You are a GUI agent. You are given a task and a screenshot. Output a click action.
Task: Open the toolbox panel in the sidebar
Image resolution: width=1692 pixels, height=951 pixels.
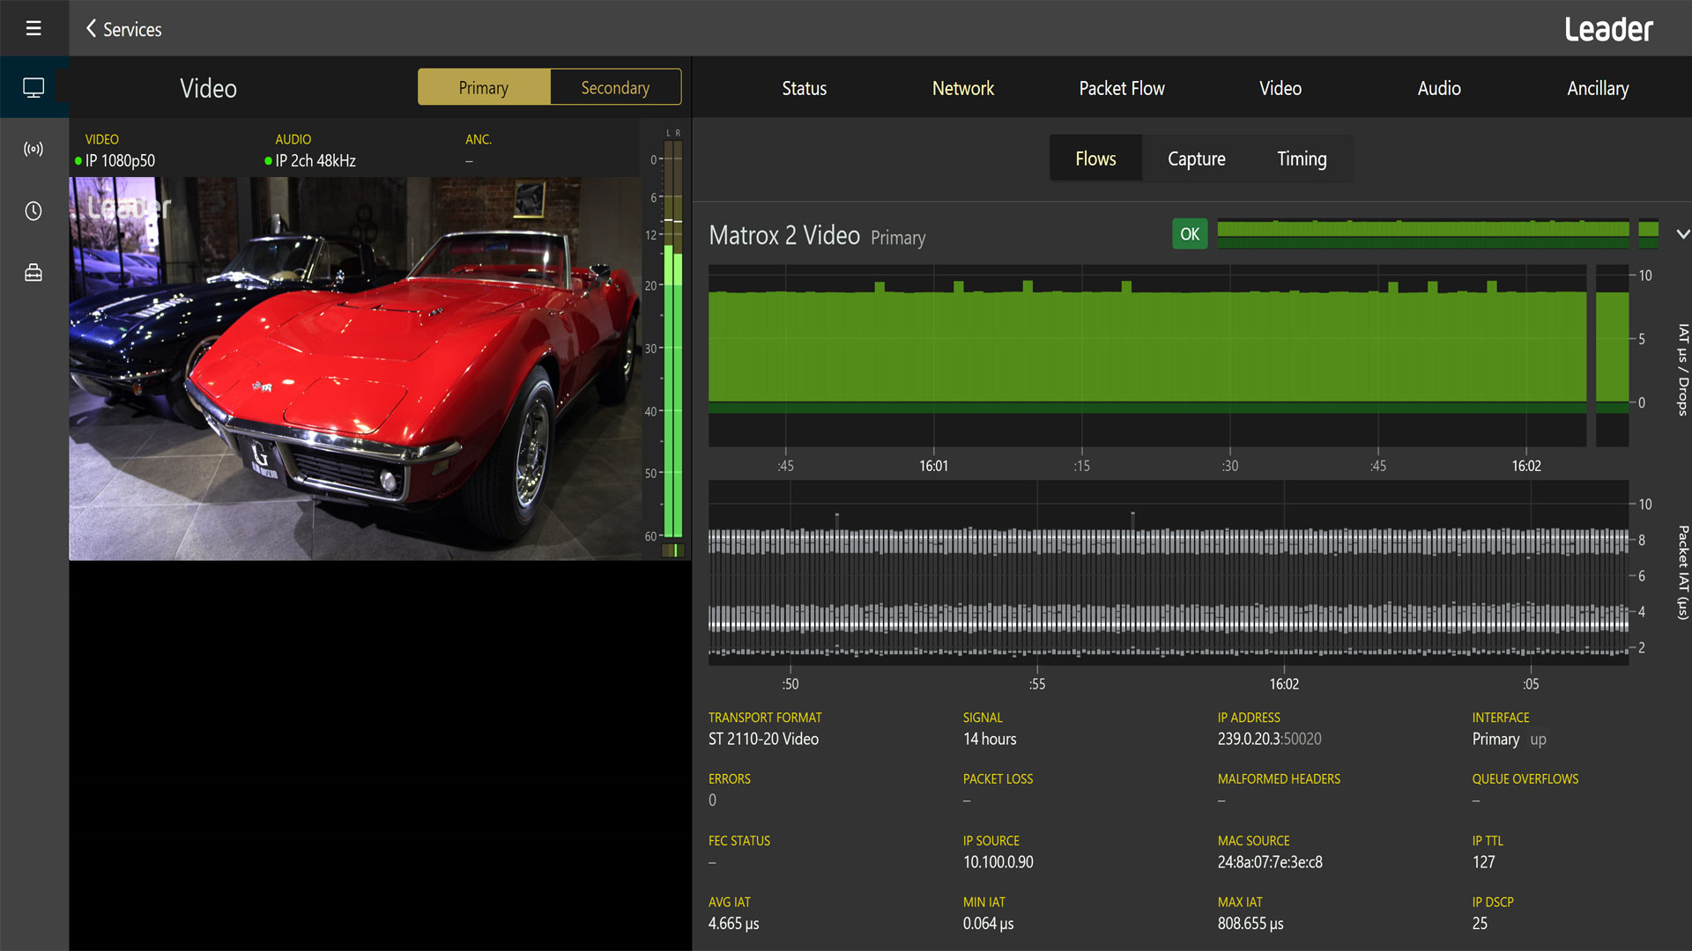(x=34, y=272)
